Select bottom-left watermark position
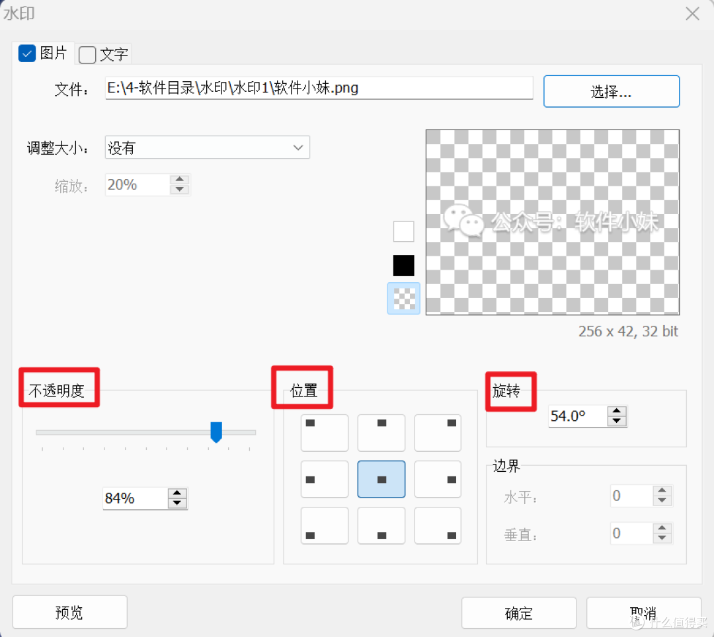Screen dimensions: 714x637 tap(324, 525)
